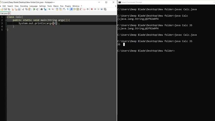Click line number 3 in the margin
Image resolution: width=215 pixels, height=121 pixels.
click(x=2, y=23)
